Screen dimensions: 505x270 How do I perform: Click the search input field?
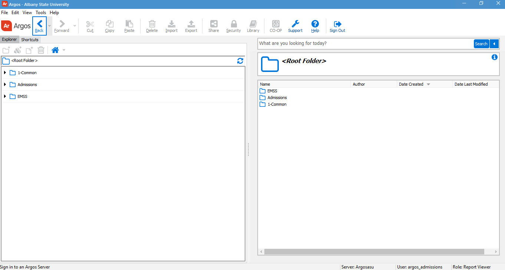(366, 43)
